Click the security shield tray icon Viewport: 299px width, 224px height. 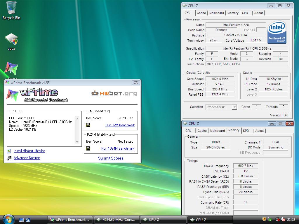(264, 219)
